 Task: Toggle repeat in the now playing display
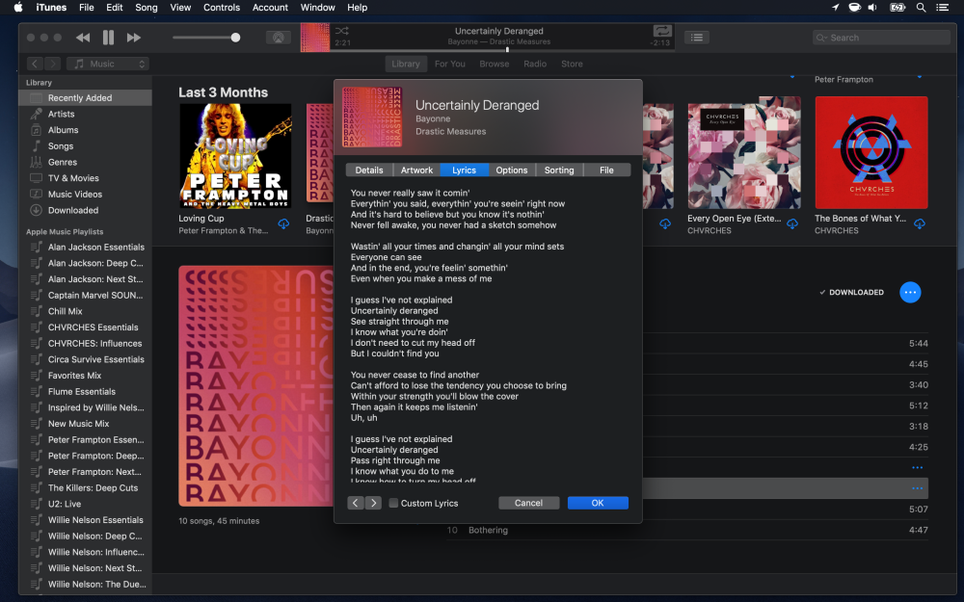(x=662, y=31)
